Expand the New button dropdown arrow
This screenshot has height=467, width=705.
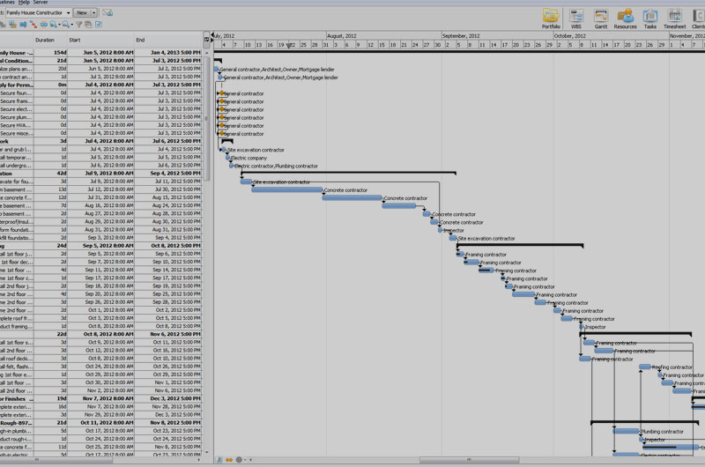tap(93, 13)
